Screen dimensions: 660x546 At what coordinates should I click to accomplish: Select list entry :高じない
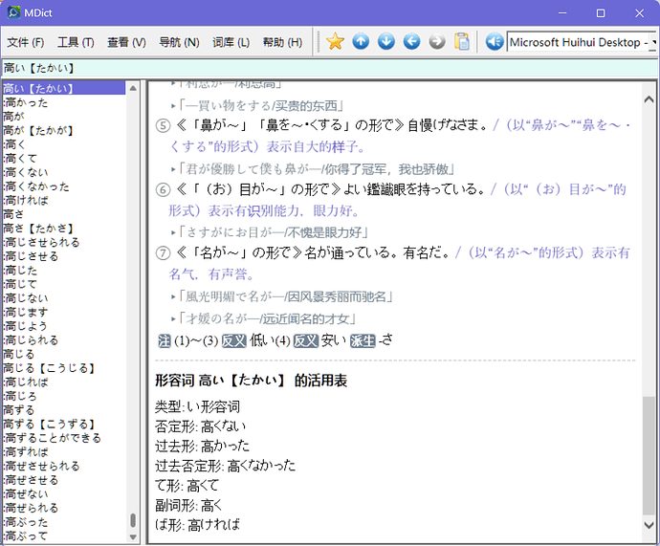[x=26, y=297]
